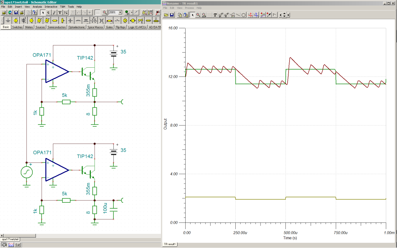Open the Tools menu
The image size is (397, 248).
(71, 7)
